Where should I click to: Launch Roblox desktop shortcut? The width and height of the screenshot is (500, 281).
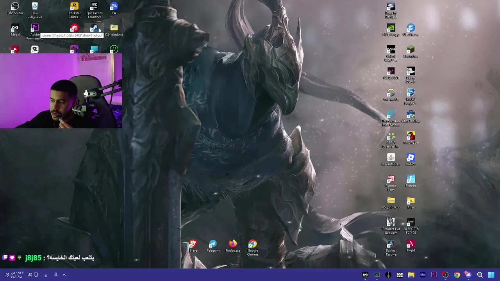pos(411,159)
